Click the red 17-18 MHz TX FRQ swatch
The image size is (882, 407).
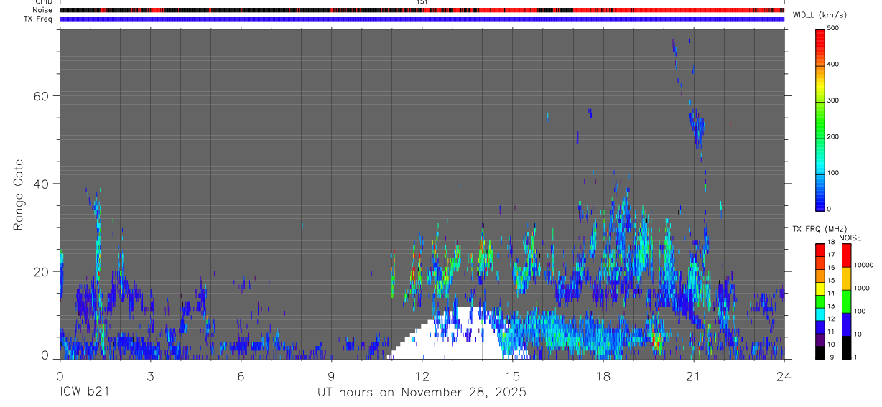(820, 250)
